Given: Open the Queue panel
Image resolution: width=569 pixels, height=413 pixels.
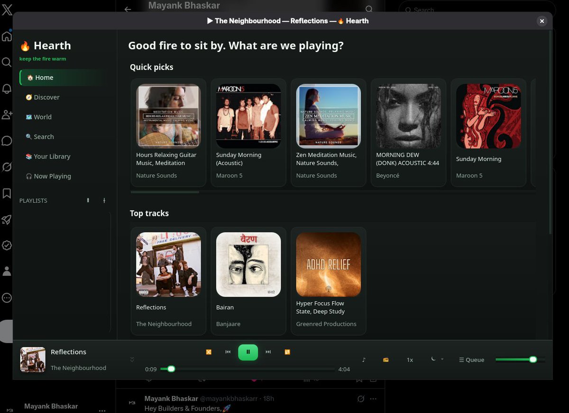Looking at the screenshot, I should [x=472, y=360].
